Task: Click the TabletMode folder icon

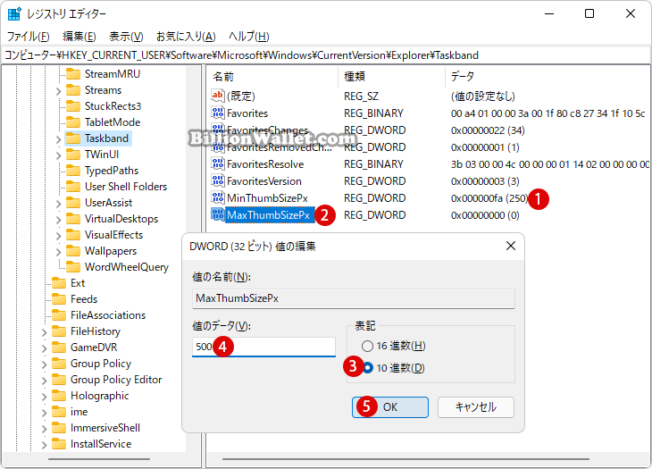Action: [73, 122]
